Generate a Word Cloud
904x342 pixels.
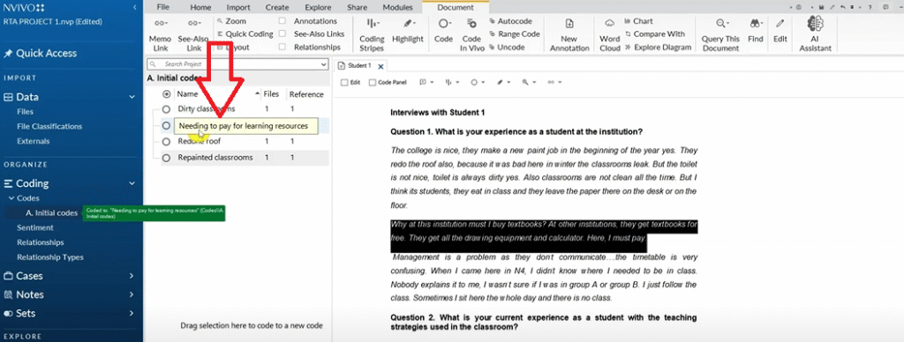tap(609, 34)
